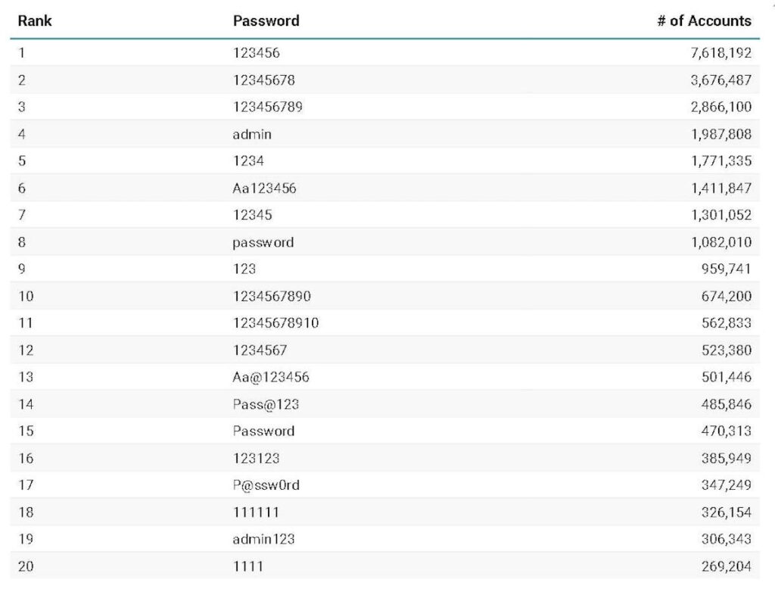
Task: Click the lowercase 'password' entry at rank 8
Action: point(263,242)
